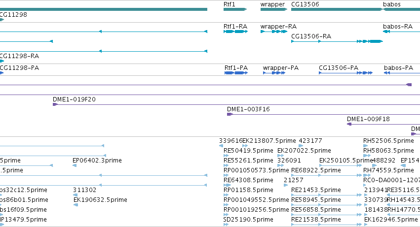Click the RE50419.5prime EST label
420x227 pixels.
coord(248,151)
